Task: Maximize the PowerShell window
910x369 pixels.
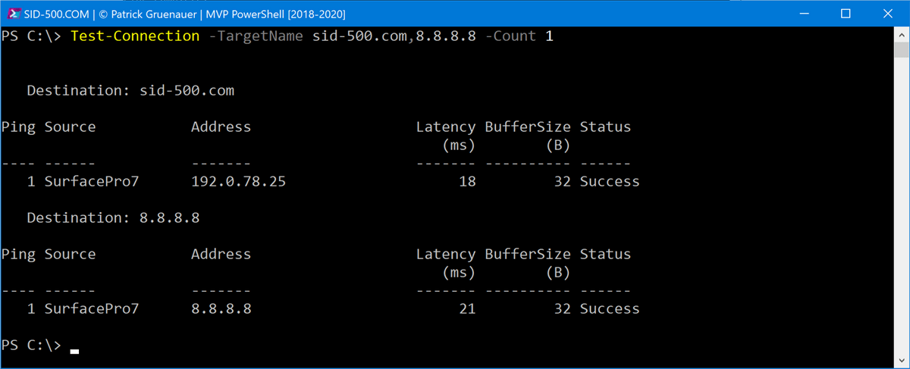Action: coord(846,14)
